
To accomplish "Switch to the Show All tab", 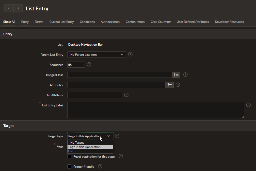I will point(9,22).
